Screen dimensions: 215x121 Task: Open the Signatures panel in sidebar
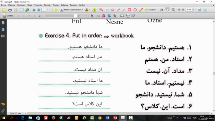click(x=3, y=36)
